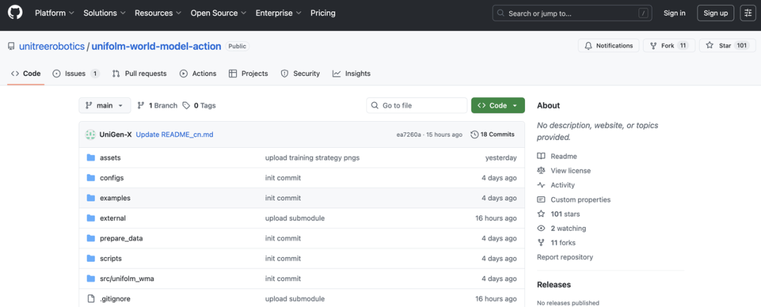This screenshot has width=761, height=307.
Task: Click the Readme book icon in About
Action: [541, 156]
